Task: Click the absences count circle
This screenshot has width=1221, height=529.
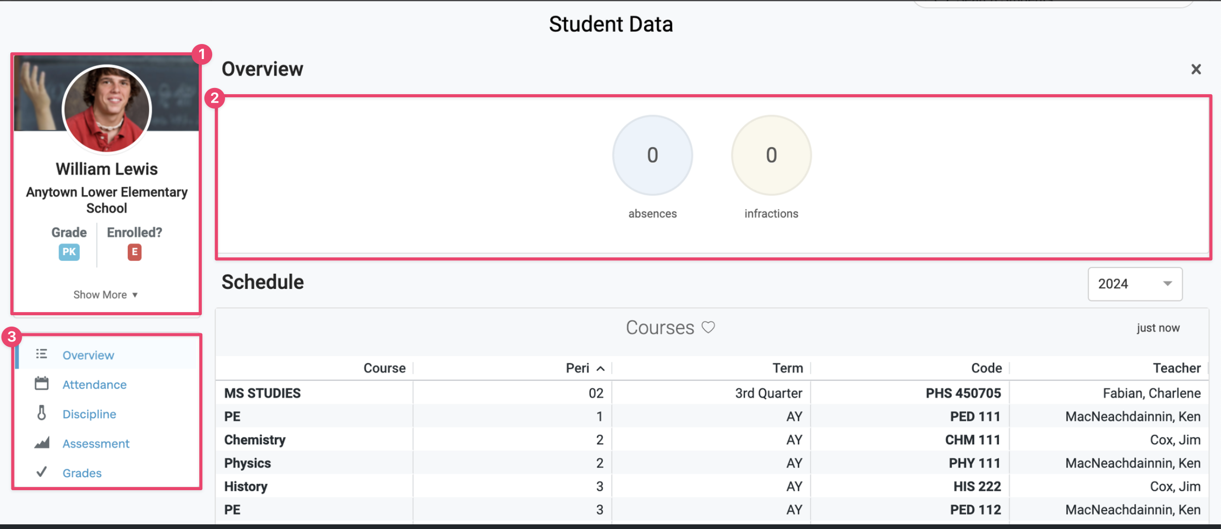Action: coord(652,155)
